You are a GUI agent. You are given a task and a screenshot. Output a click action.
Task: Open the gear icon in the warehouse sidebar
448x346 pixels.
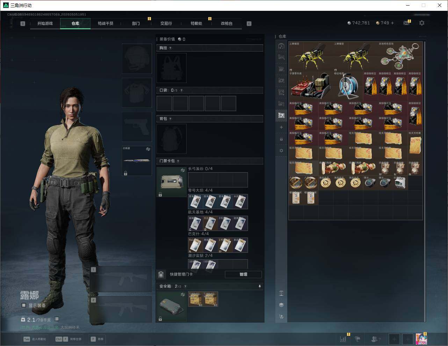pos(281,151)
